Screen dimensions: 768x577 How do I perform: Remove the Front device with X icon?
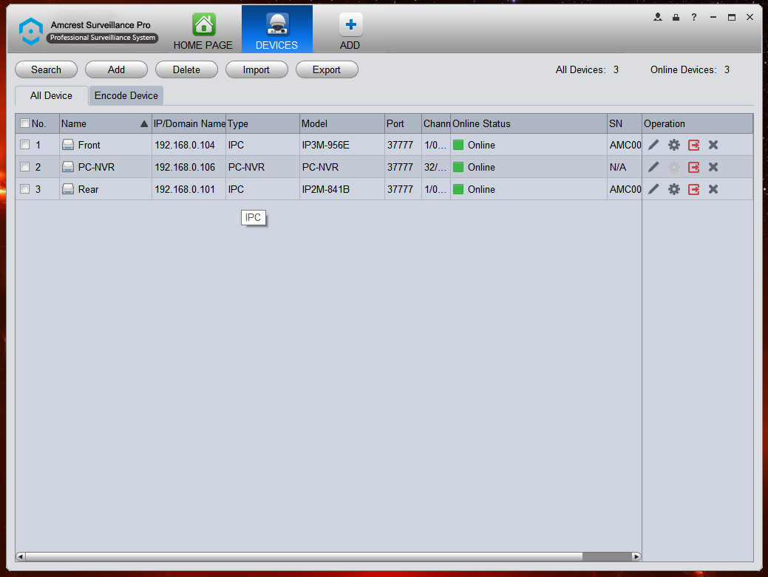713,145
